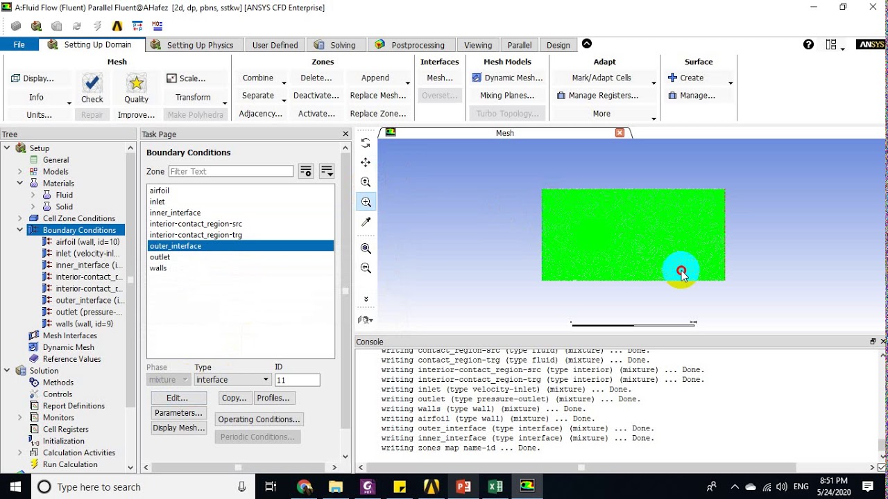Select the rotate view tool

(x=366, y=143)
